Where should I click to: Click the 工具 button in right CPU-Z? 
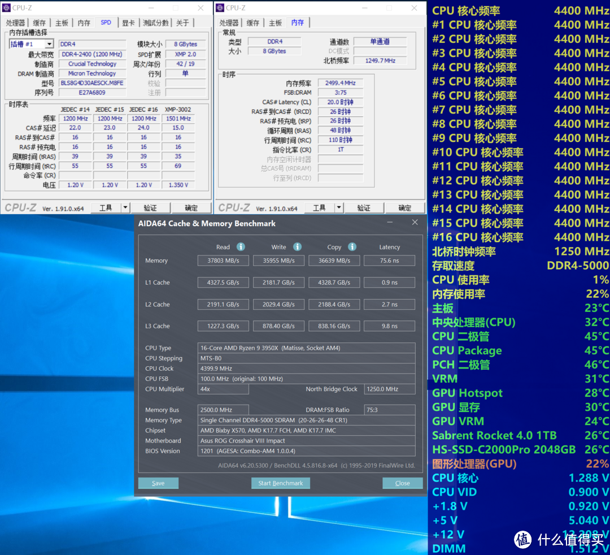coord(319,208)
